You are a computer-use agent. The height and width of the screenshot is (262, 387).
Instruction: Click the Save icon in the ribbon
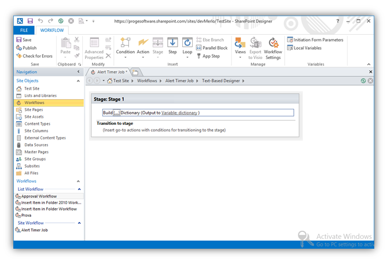click(x=23, y=40)
